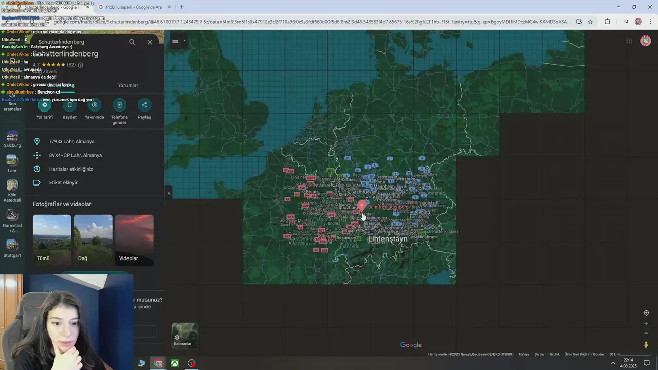
Task: Open Google apps grid
Action: point(629,41)
